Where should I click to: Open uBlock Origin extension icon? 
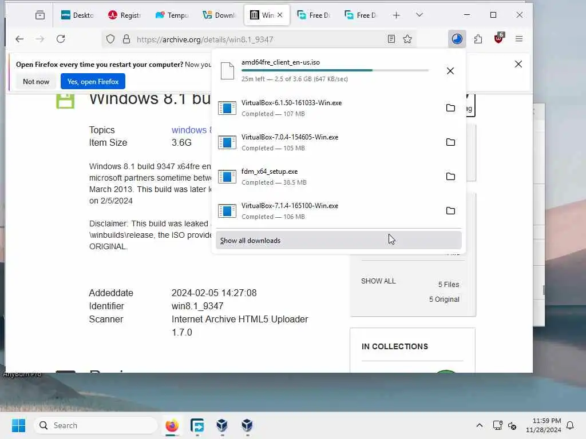click(x=499, y=38)
